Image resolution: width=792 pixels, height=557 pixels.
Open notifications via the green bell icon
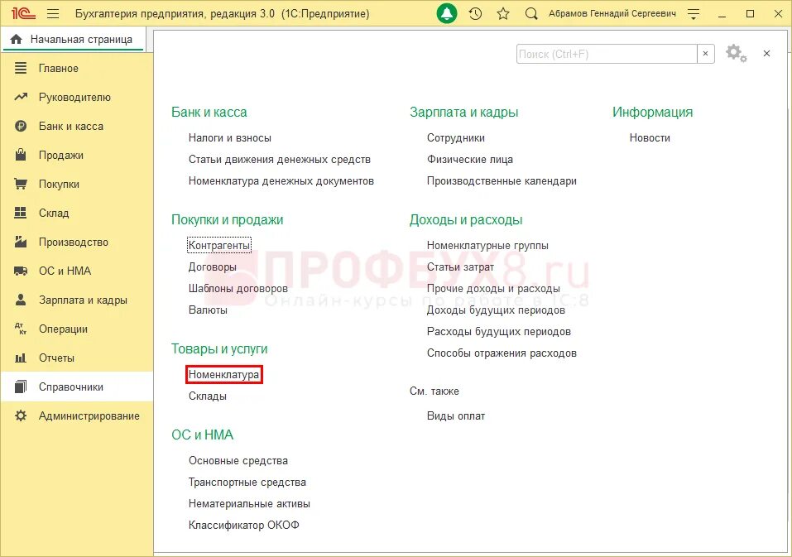coord(447,13)
